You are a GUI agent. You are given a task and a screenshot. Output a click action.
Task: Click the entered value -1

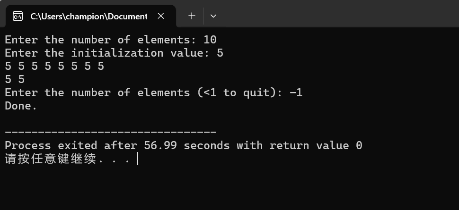coord(296,93)
